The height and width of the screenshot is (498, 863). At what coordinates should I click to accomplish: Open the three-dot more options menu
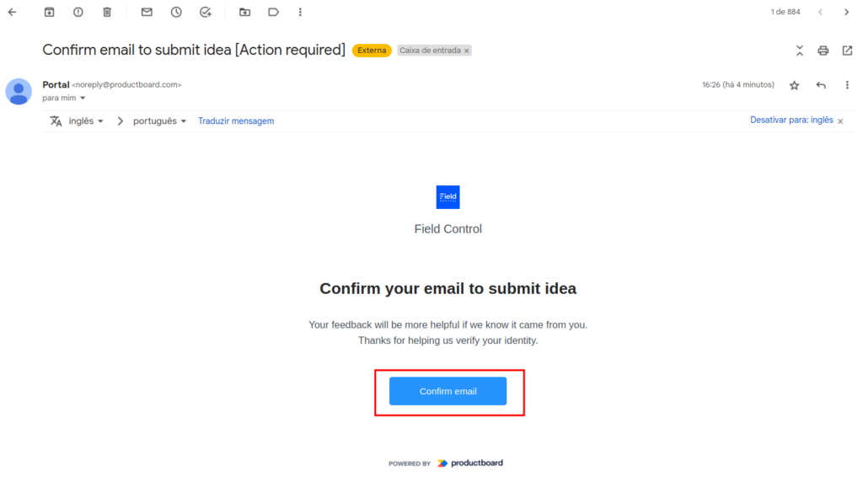pos(300,12)
